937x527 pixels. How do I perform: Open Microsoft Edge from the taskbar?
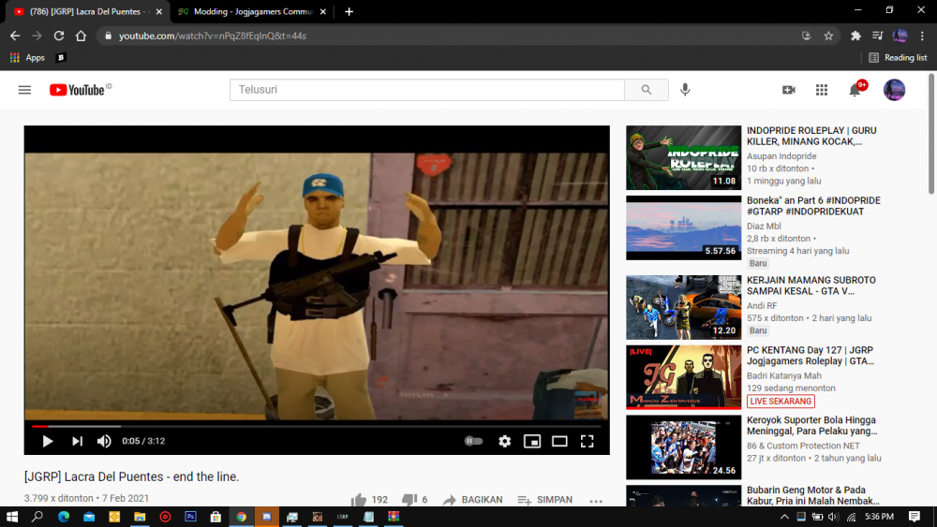tap(64, 517)
